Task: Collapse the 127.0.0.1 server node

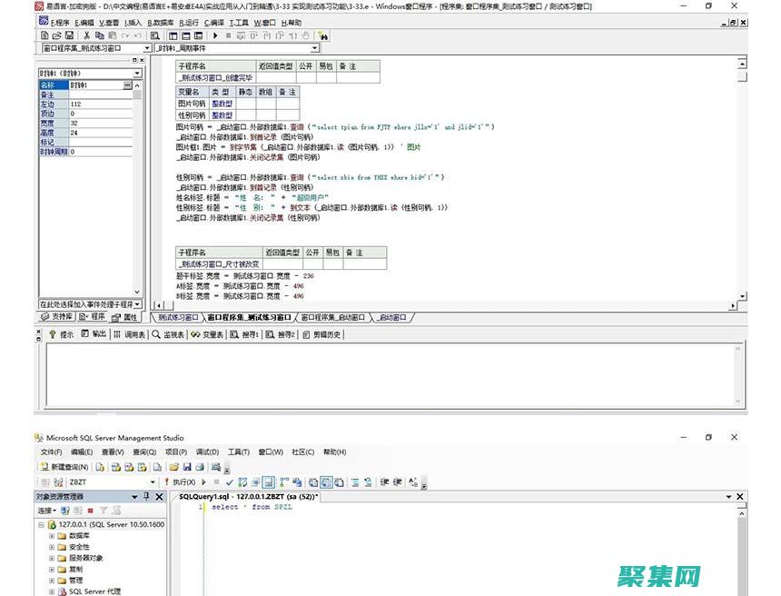Action: click(41, 524)
